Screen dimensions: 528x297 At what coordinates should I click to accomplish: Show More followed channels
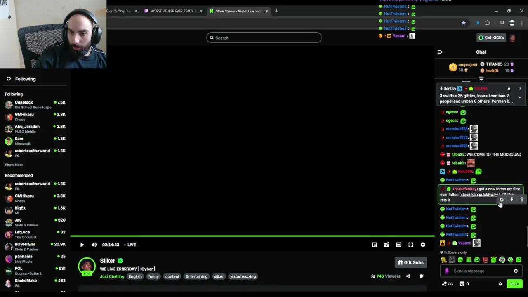[14, 165]
